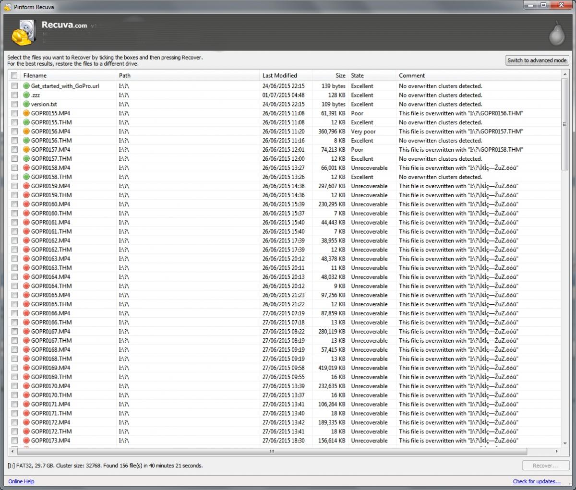Click the Recuva hard-hat drive logo
576x490 pixels.
tap(23, 32)
